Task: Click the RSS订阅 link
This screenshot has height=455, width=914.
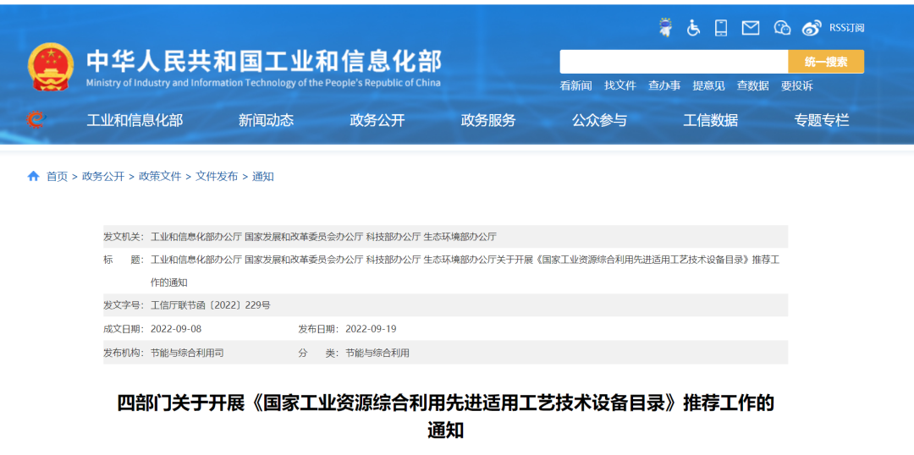Action: [846, 28]
